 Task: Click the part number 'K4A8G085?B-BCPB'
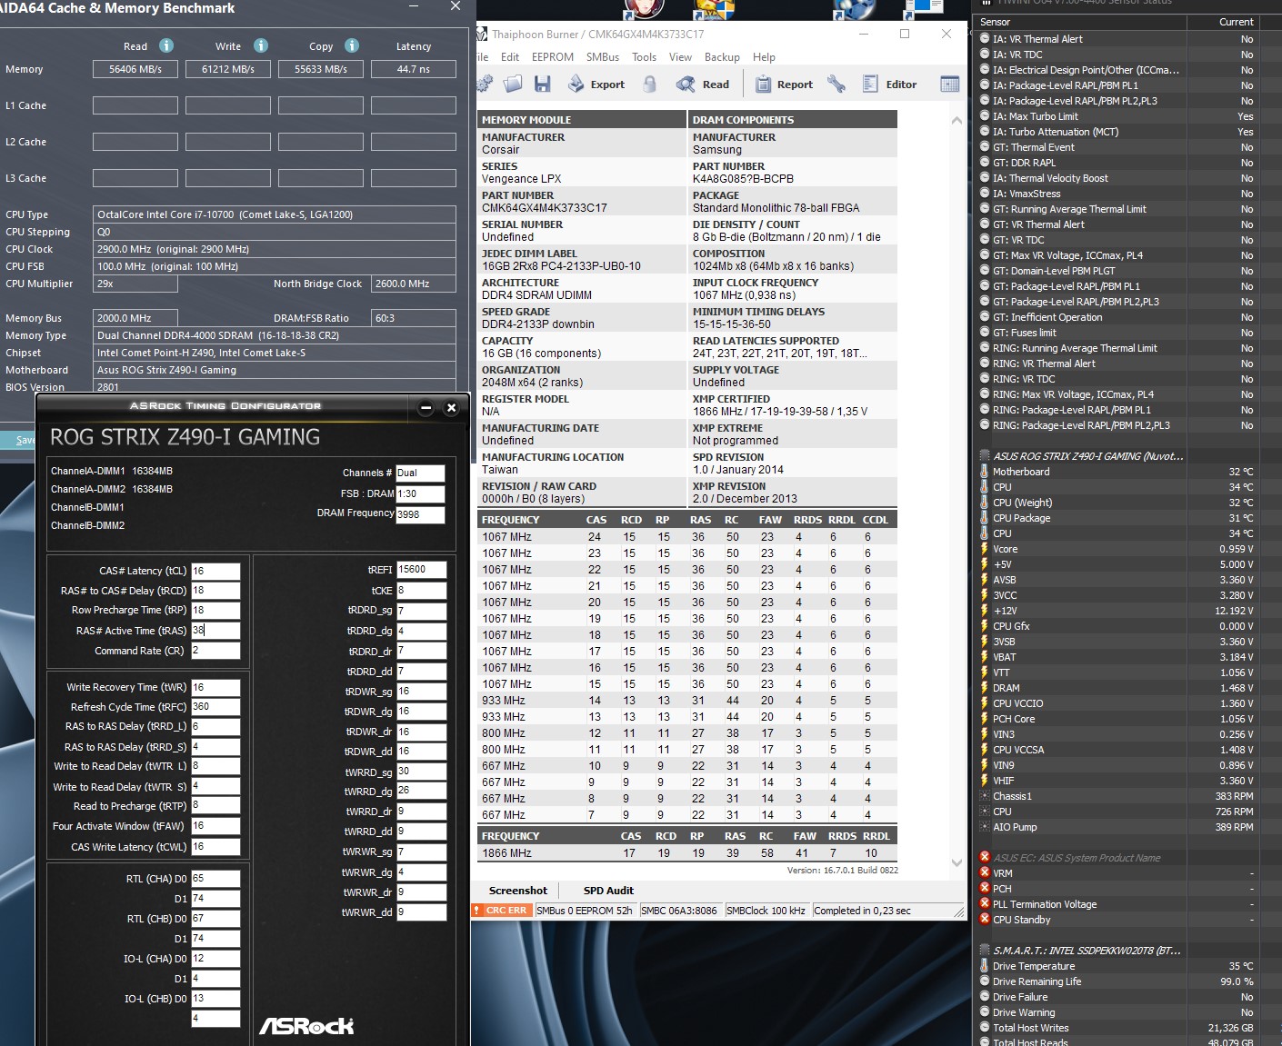coord(743,179)
